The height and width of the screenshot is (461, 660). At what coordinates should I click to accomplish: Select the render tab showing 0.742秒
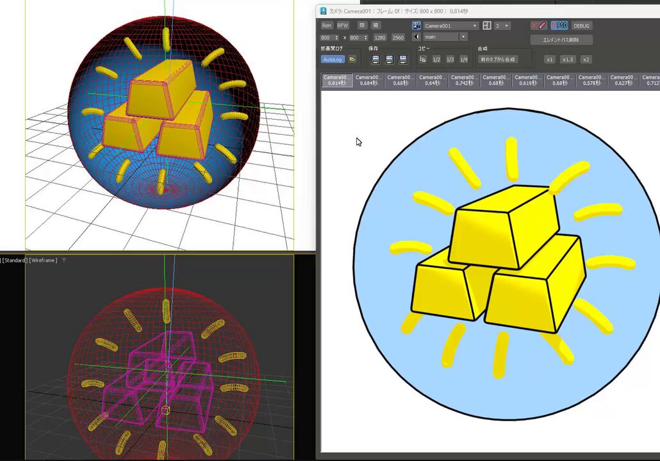465,80
